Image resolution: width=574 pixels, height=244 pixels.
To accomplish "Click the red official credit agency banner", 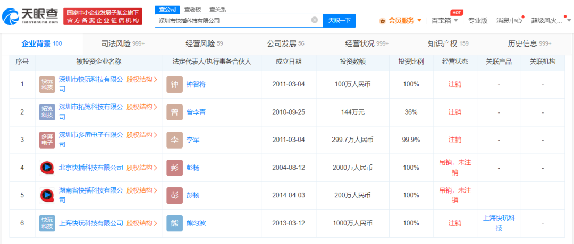I will tap(103, 17).
